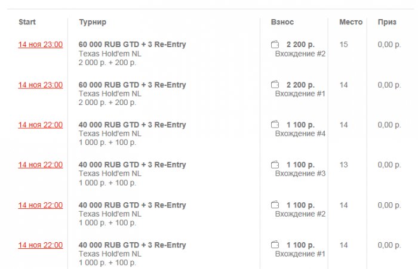Viewport: 418px width, 269px height.
Task: Sort by the Start column header
Action: (x=27, y=22)
